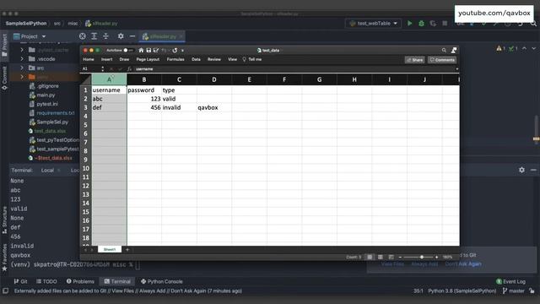
Task: Open the Excel Insert ribbon tab
Action: (x=107, y=59)
